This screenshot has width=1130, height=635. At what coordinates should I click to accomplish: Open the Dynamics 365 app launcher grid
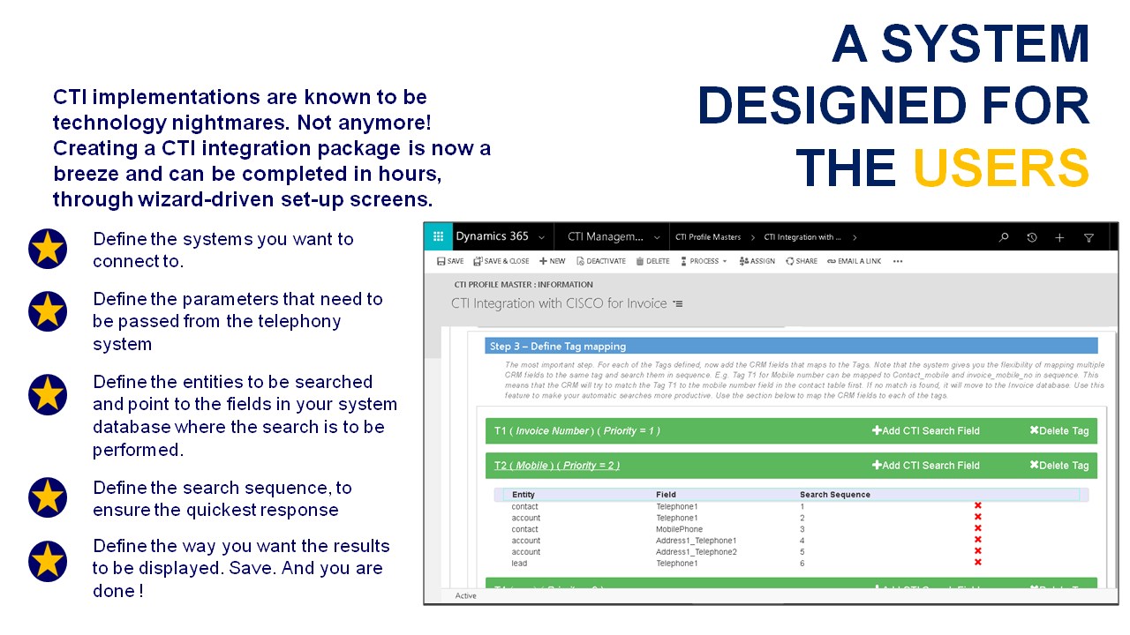click(438, 237)
